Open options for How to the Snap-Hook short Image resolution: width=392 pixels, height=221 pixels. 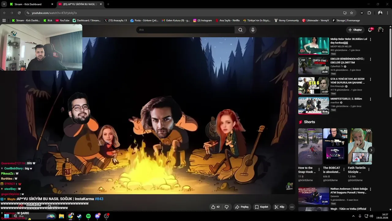(319, 169)
